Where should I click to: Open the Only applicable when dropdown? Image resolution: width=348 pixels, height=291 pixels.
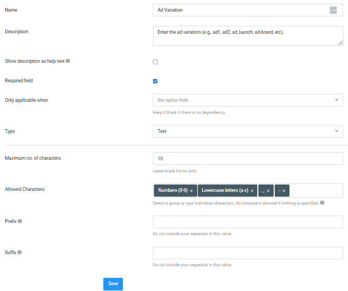pyautogui.click(x=248, y=100)
